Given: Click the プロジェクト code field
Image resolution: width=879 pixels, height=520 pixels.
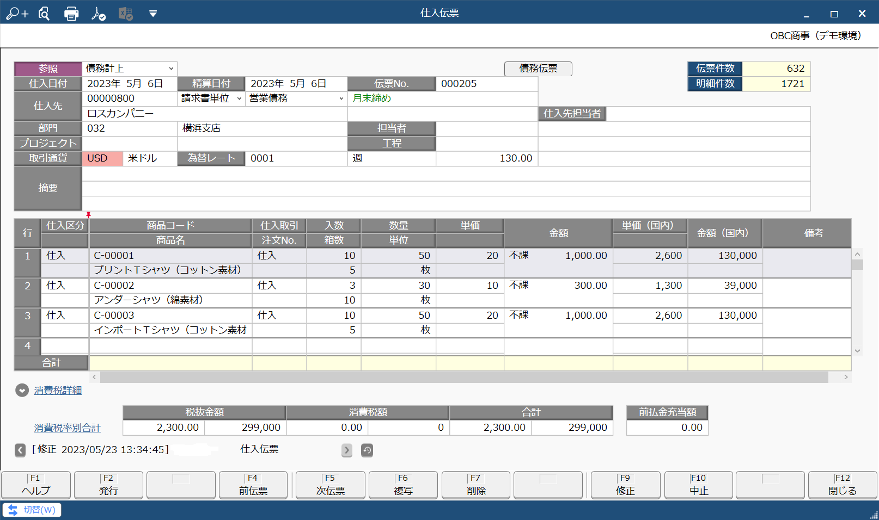Looking at the screenshot, I should click(x=130, y=144).
